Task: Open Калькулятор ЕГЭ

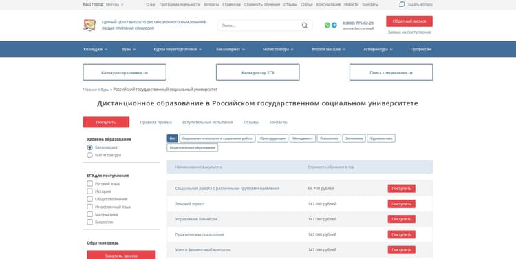Action: click(258, 72)
